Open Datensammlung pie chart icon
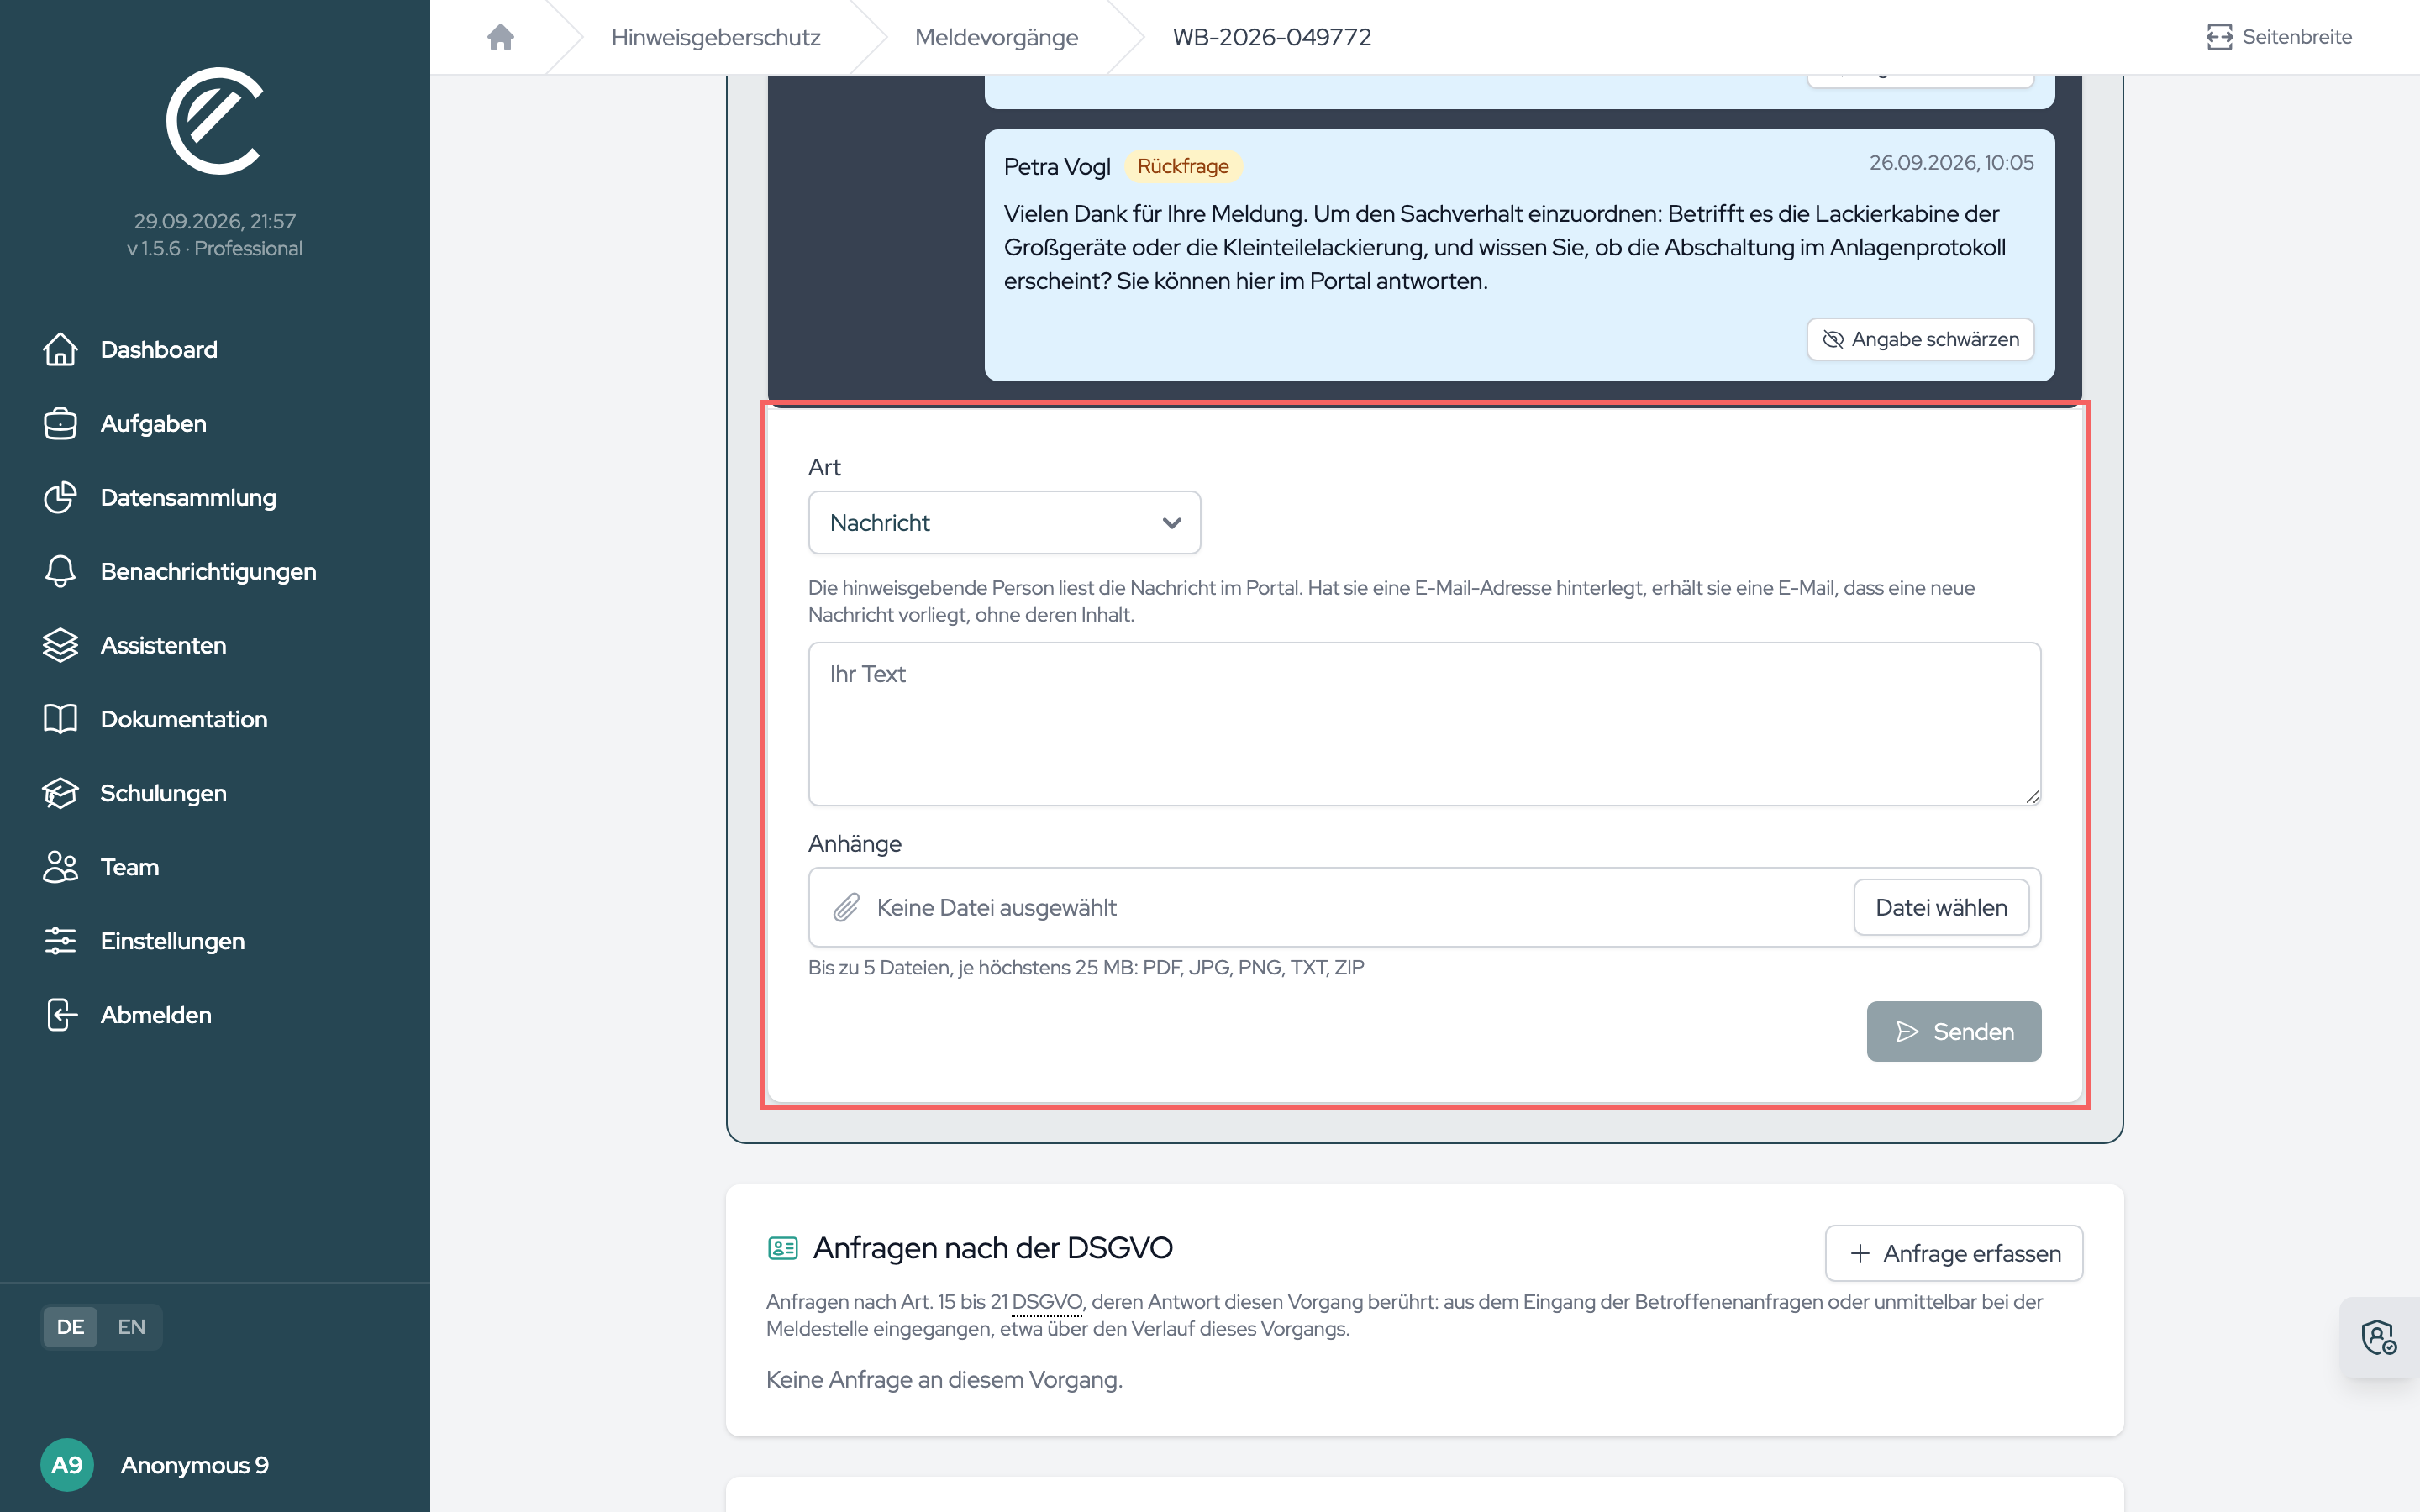The image size is (2420, 1512). [x=60, y=497]
